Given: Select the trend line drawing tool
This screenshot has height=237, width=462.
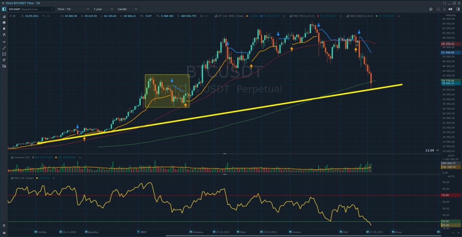Looking at the screenshot, I should point(4,48).
